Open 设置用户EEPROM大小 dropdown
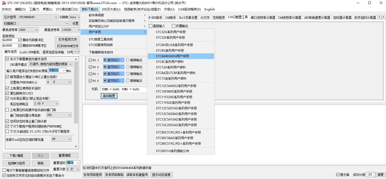 tap(59, 82)
